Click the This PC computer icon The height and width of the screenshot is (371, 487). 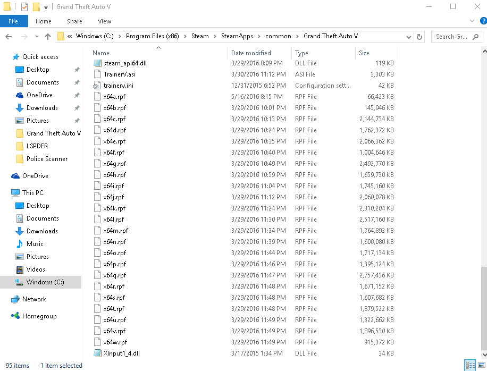(15, 193)
